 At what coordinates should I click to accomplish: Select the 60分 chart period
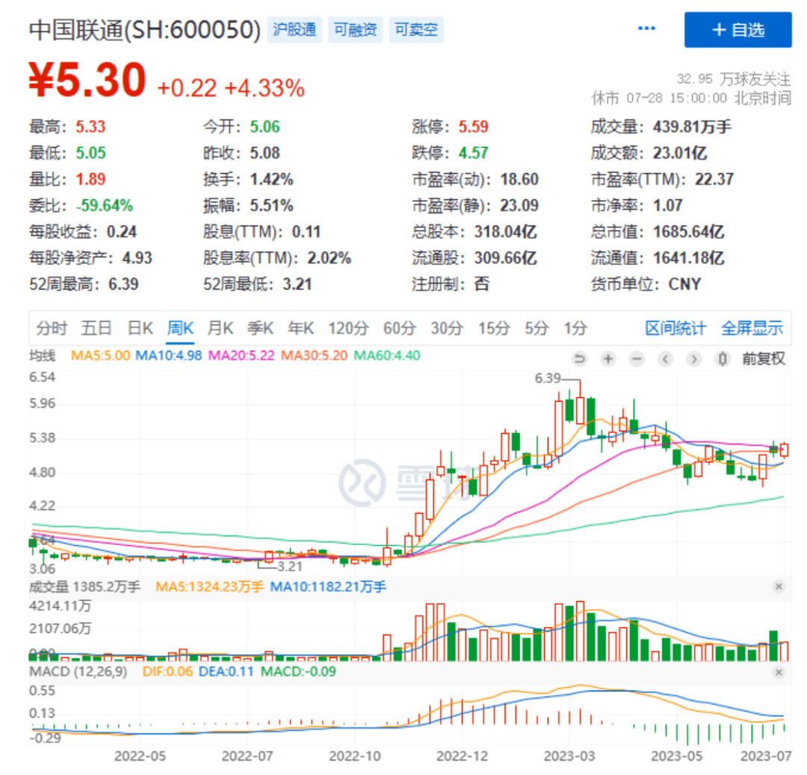399,328
